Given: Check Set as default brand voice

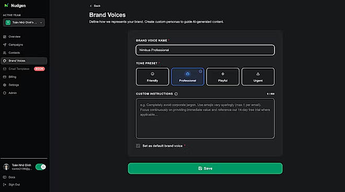Looking at the screenshot, I should [138, 146].
